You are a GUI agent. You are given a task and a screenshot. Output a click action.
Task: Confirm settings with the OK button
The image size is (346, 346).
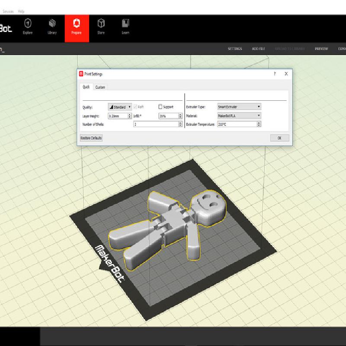point(279,138)
